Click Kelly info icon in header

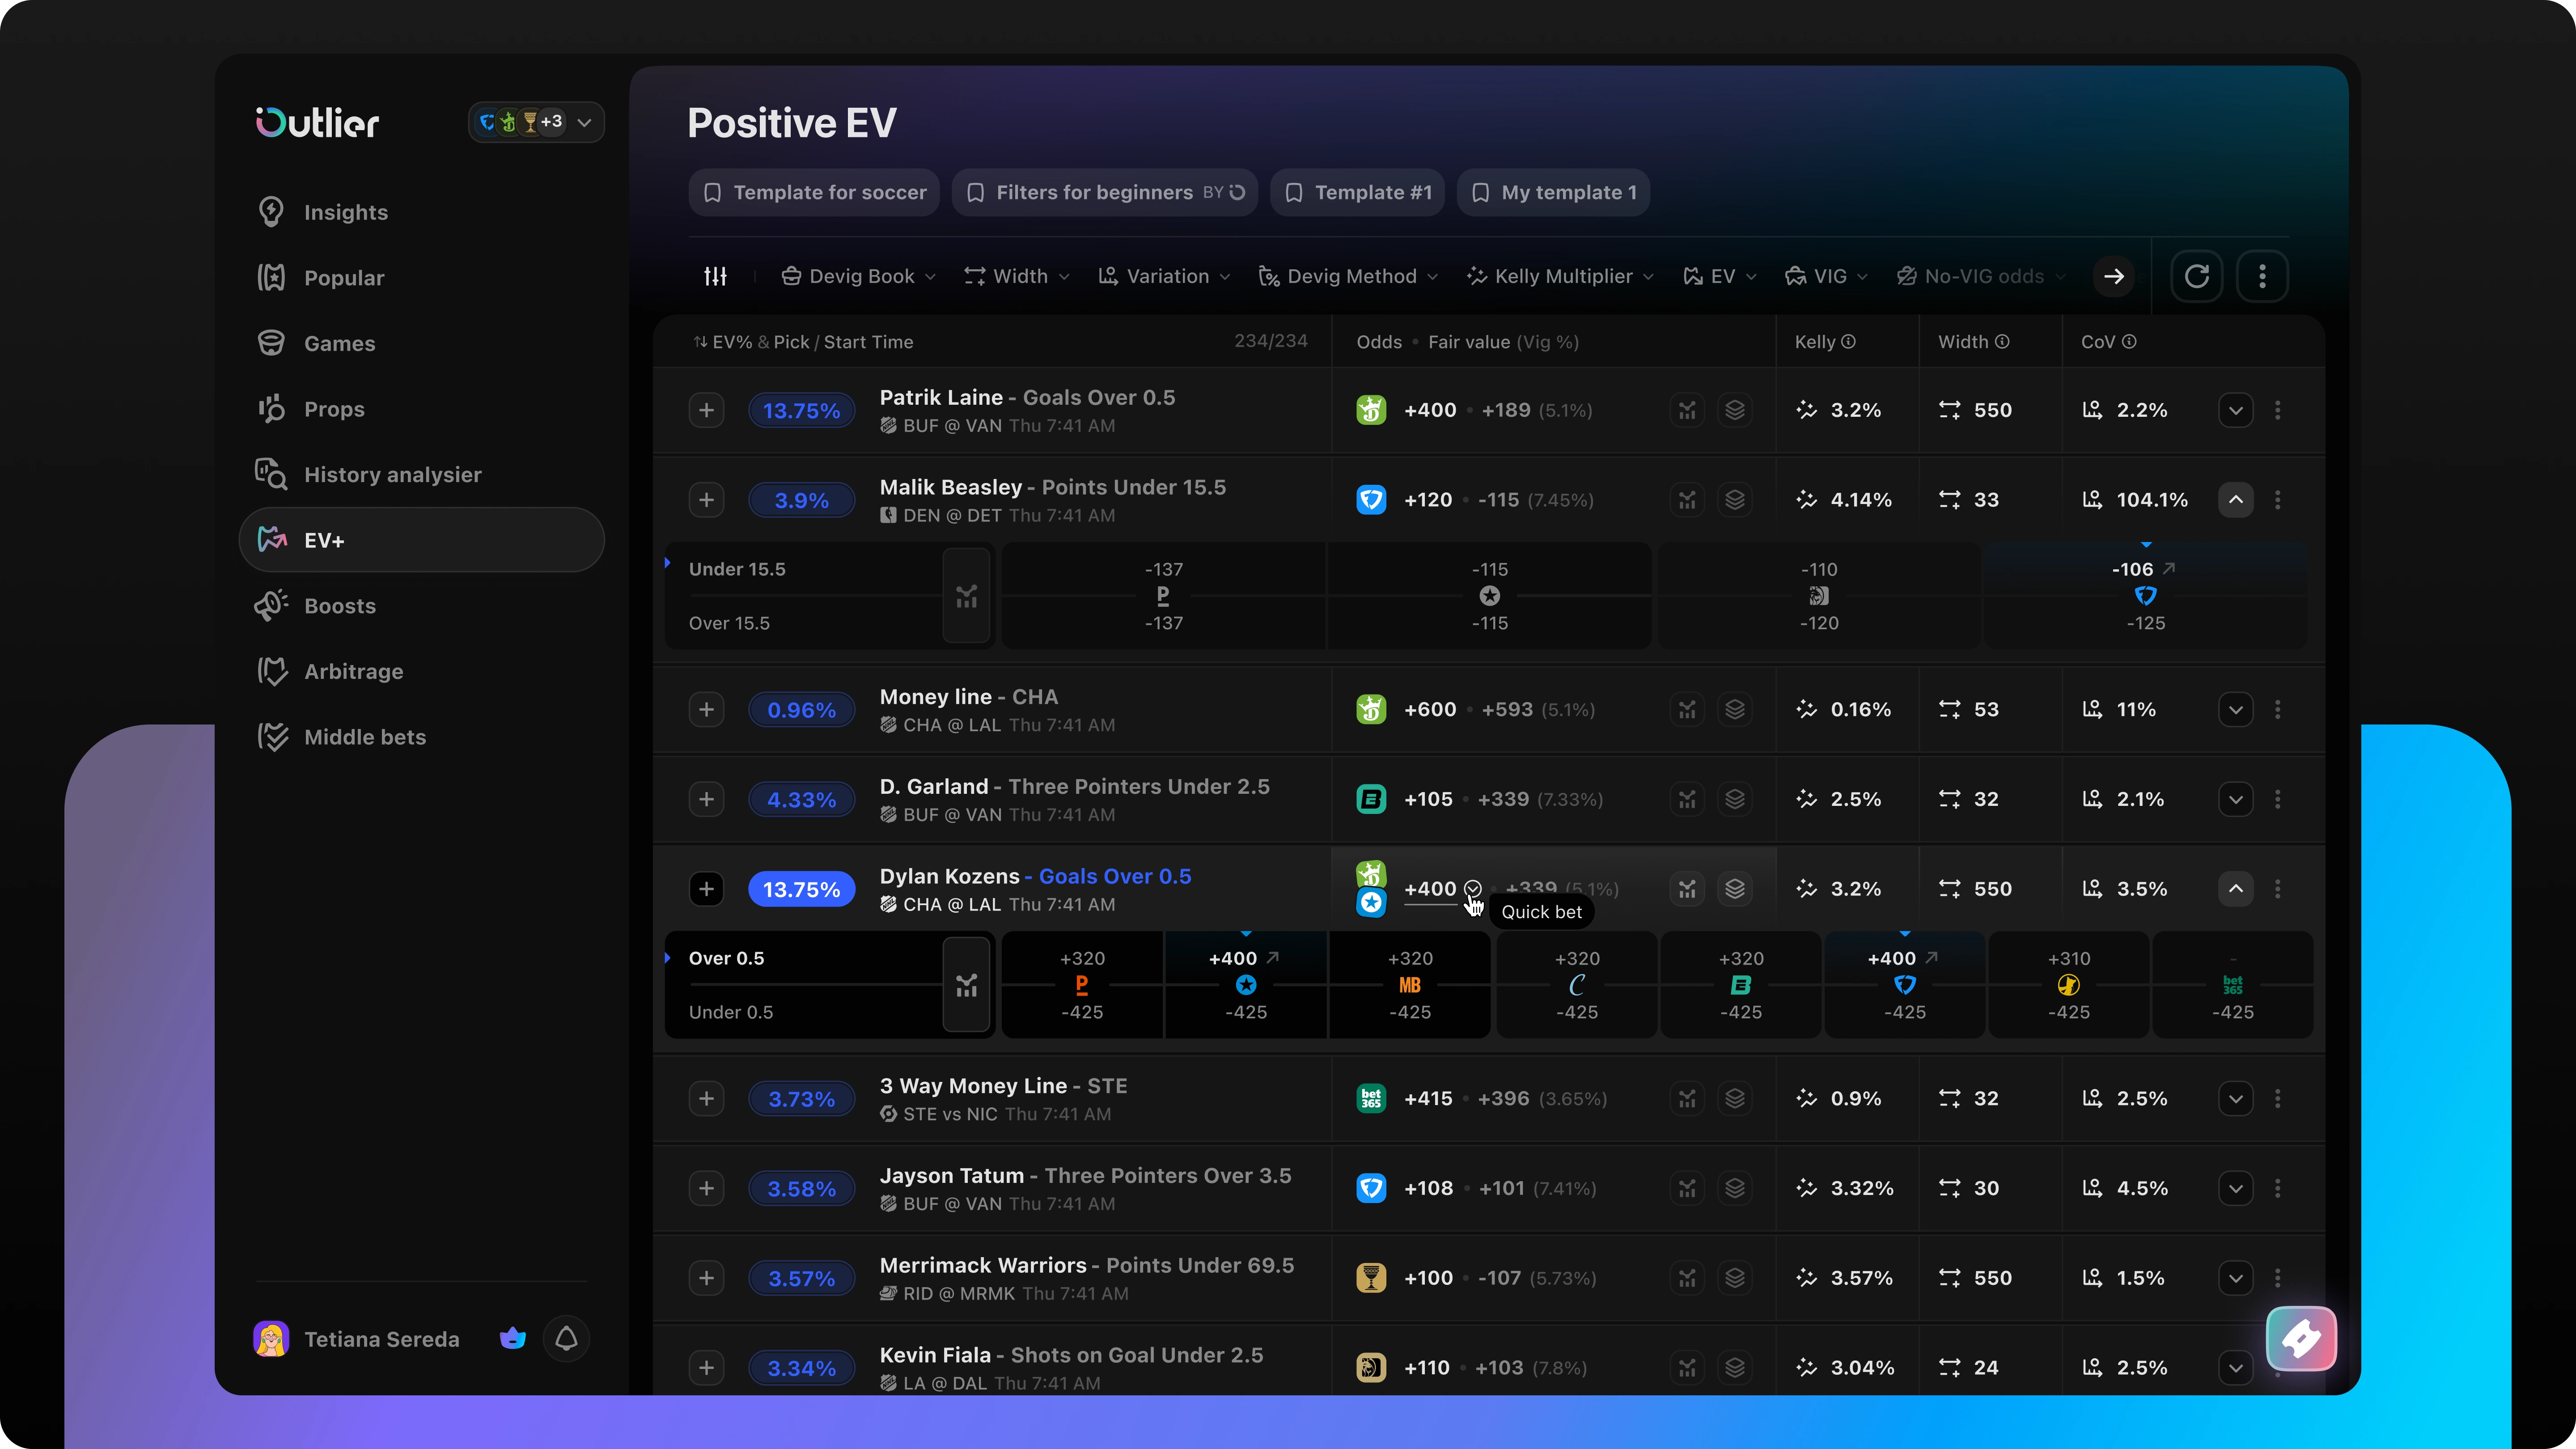[x=1848, y=342]
